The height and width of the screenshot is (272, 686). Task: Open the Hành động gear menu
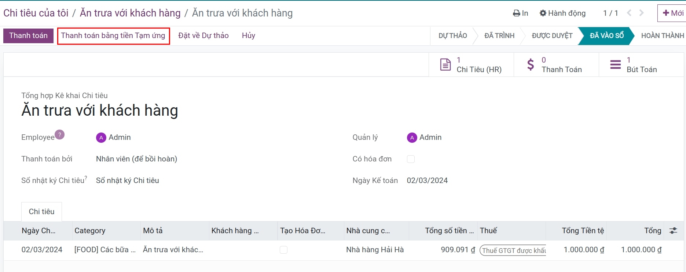pos(562,13)
